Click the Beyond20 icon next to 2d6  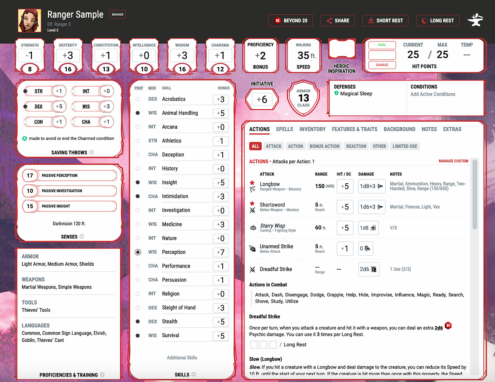(448, 326)
